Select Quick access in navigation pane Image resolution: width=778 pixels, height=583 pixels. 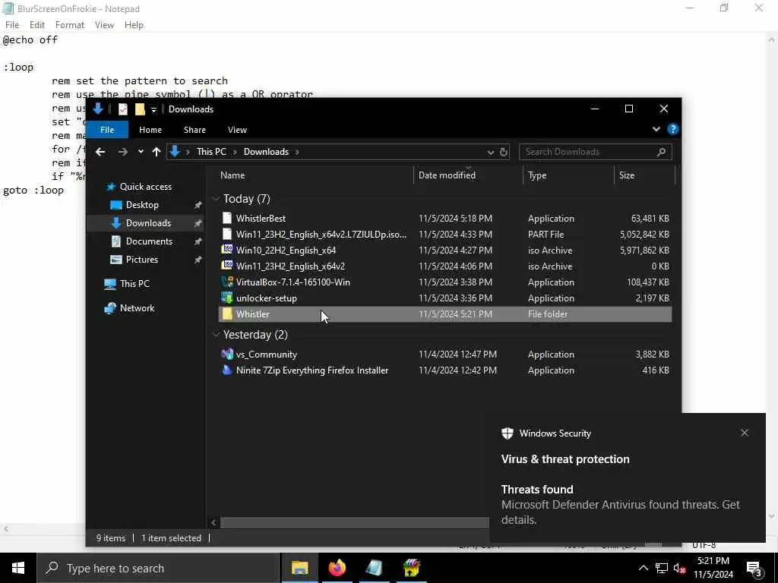(x=145, y=187)
